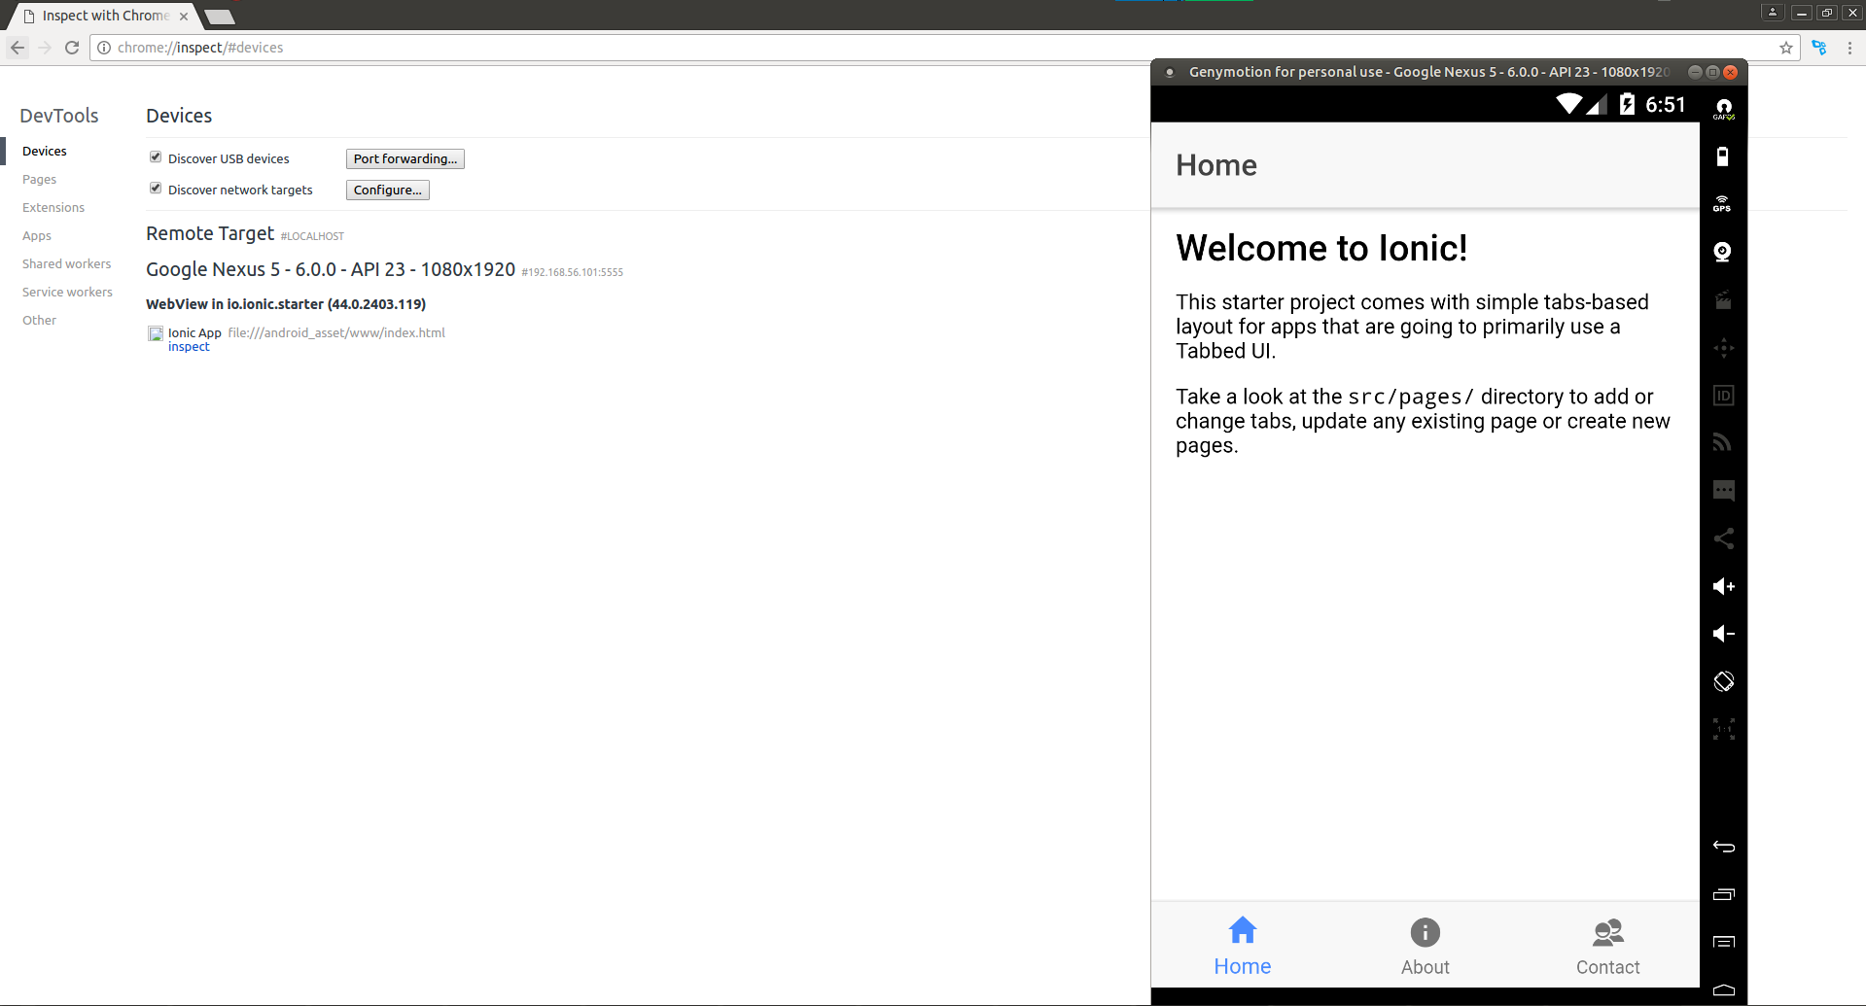1866x1006 pixels.
Task: Click the Home header in Ionic app
Action: [x=1215, y=165]
